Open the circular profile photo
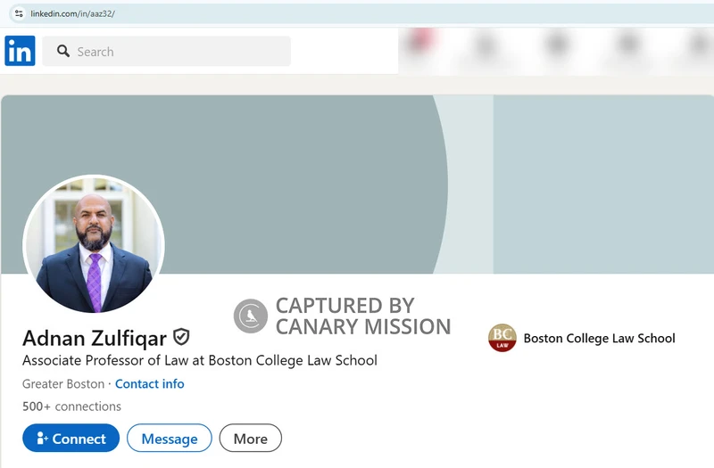 click(x=94, y=244)
